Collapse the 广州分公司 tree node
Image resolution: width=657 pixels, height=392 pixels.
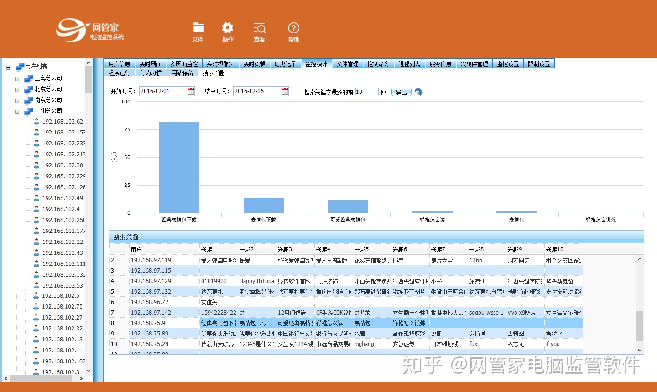pos(17,112)
